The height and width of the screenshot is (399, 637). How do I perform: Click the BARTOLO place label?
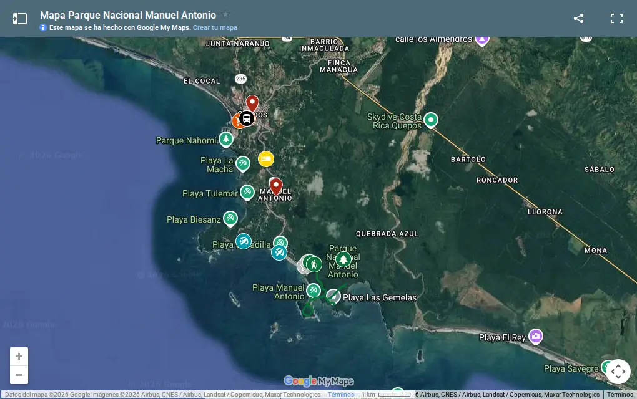point(468,160)
